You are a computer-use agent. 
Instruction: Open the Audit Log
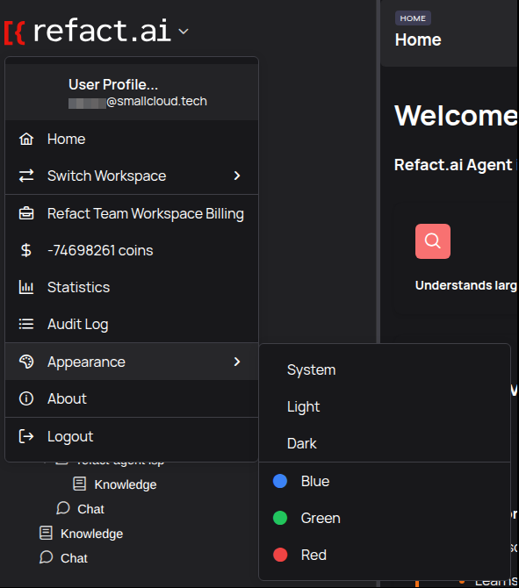[132, 324]
